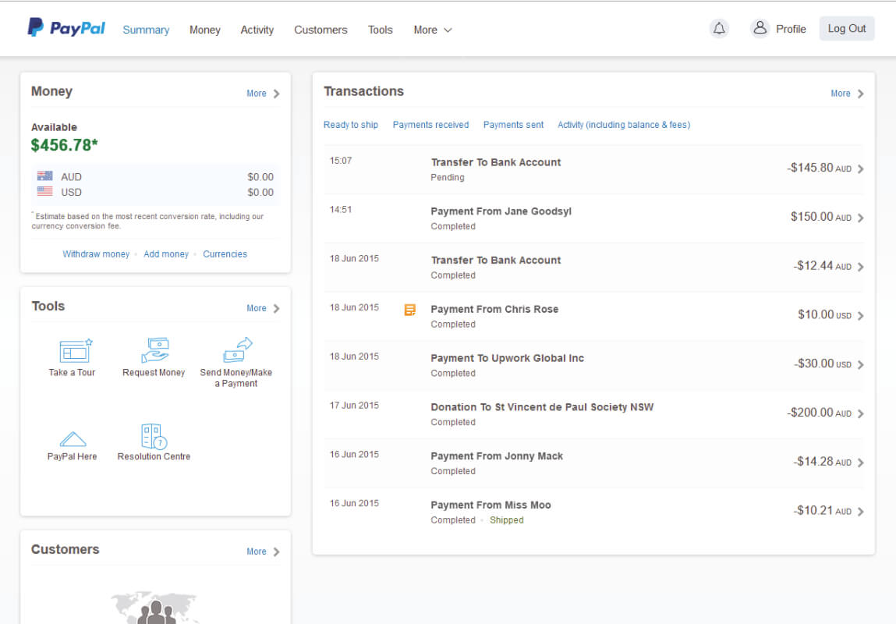Viewport: 896px width, 624px height.
Task: Open Send Money/Make a Payment icon
Action: [237, 349]
